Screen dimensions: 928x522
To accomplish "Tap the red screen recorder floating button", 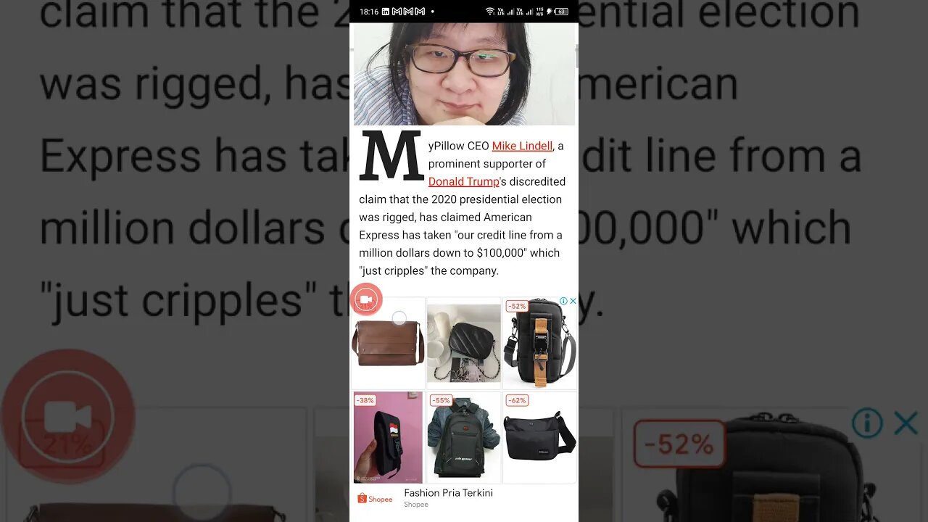I will [366, 299].
